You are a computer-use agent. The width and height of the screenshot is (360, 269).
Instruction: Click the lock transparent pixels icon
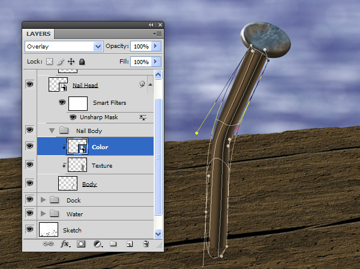click(49, 62)
